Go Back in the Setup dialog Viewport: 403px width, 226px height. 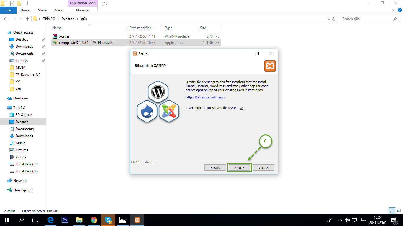point(215,168)
